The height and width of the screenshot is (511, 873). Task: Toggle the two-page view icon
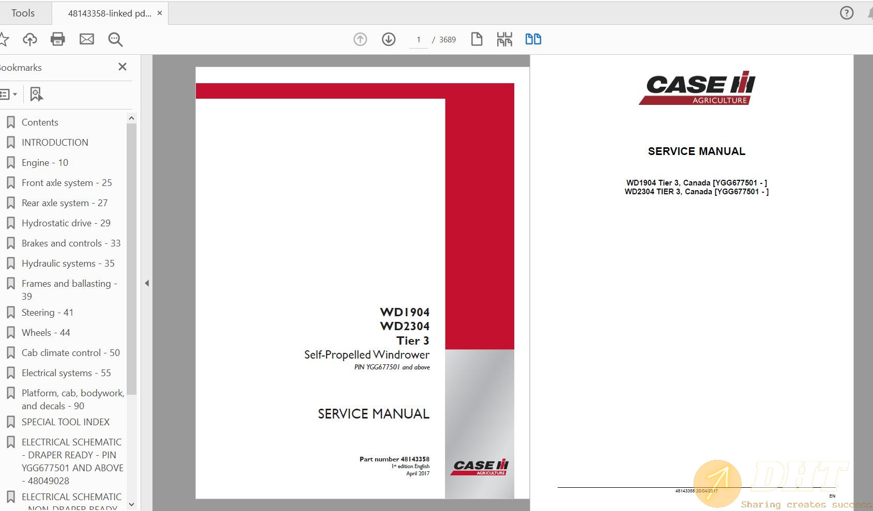(533, 39)
